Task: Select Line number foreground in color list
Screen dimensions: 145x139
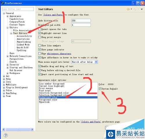Action: point(52,84)
